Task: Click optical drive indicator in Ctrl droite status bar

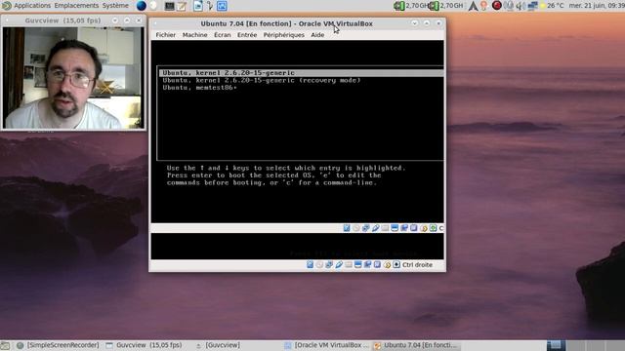Action: click(319, 264)
